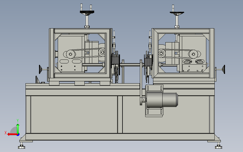Select the side handwheel on far right
This screenshot has width=243, height=152.
click(224, 69)
